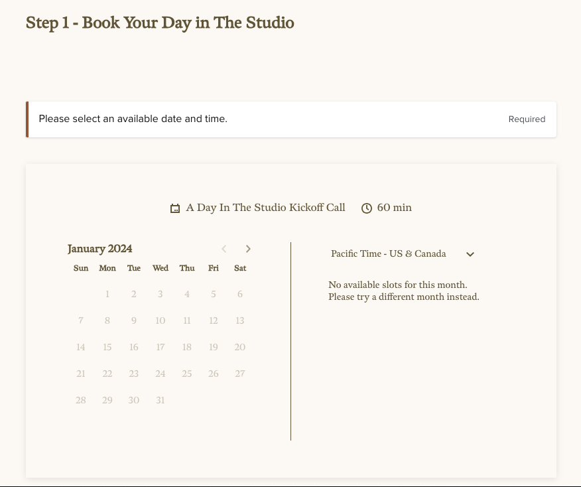Select the 28th of January

point(81,400)
